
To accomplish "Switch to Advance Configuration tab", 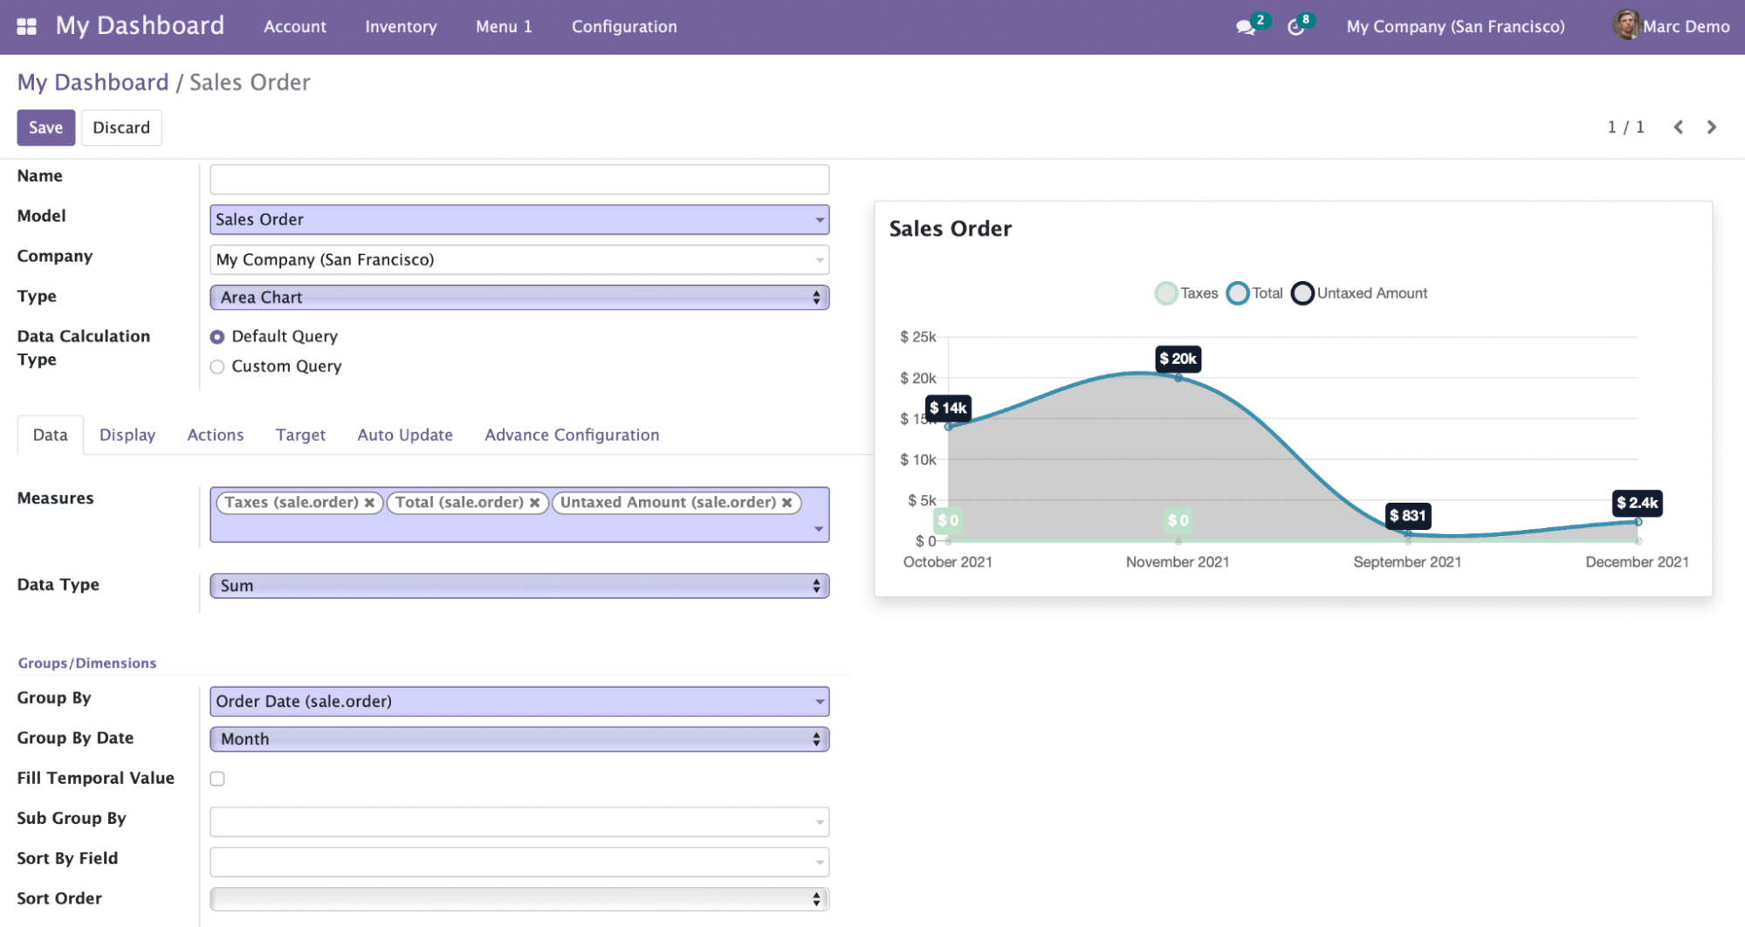I will coord(572,435).
